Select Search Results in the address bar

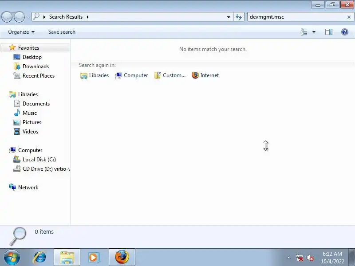(66, 17)
